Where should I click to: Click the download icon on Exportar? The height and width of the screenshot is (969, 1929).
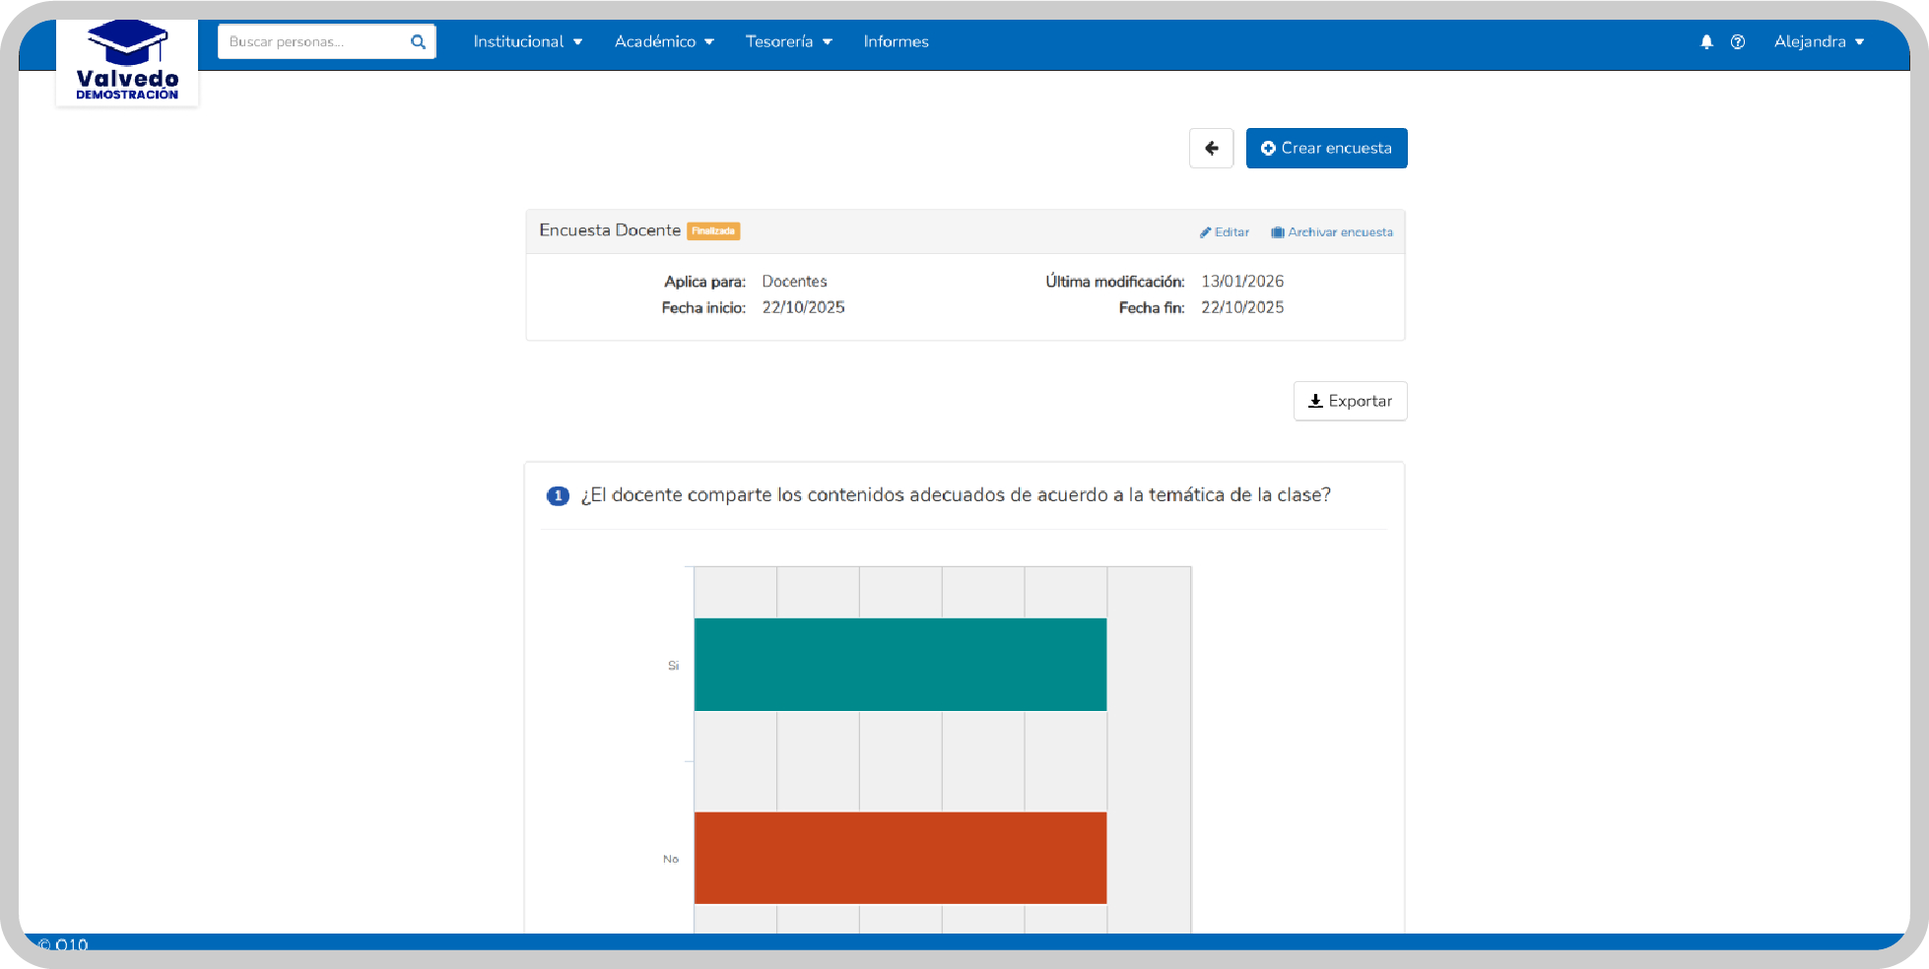[1316, 401]
